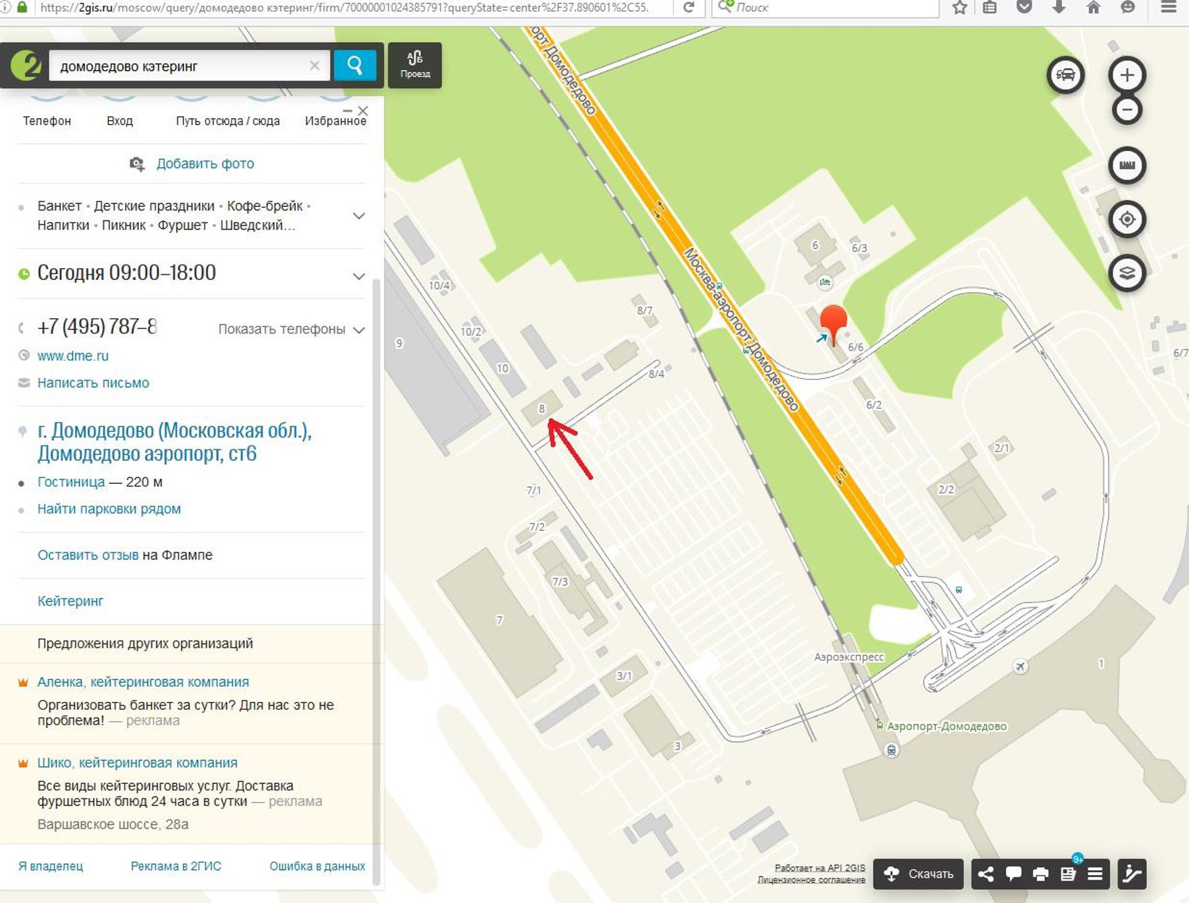
Task: Open browser bookmarks list icon
Action: click(990, 7)
